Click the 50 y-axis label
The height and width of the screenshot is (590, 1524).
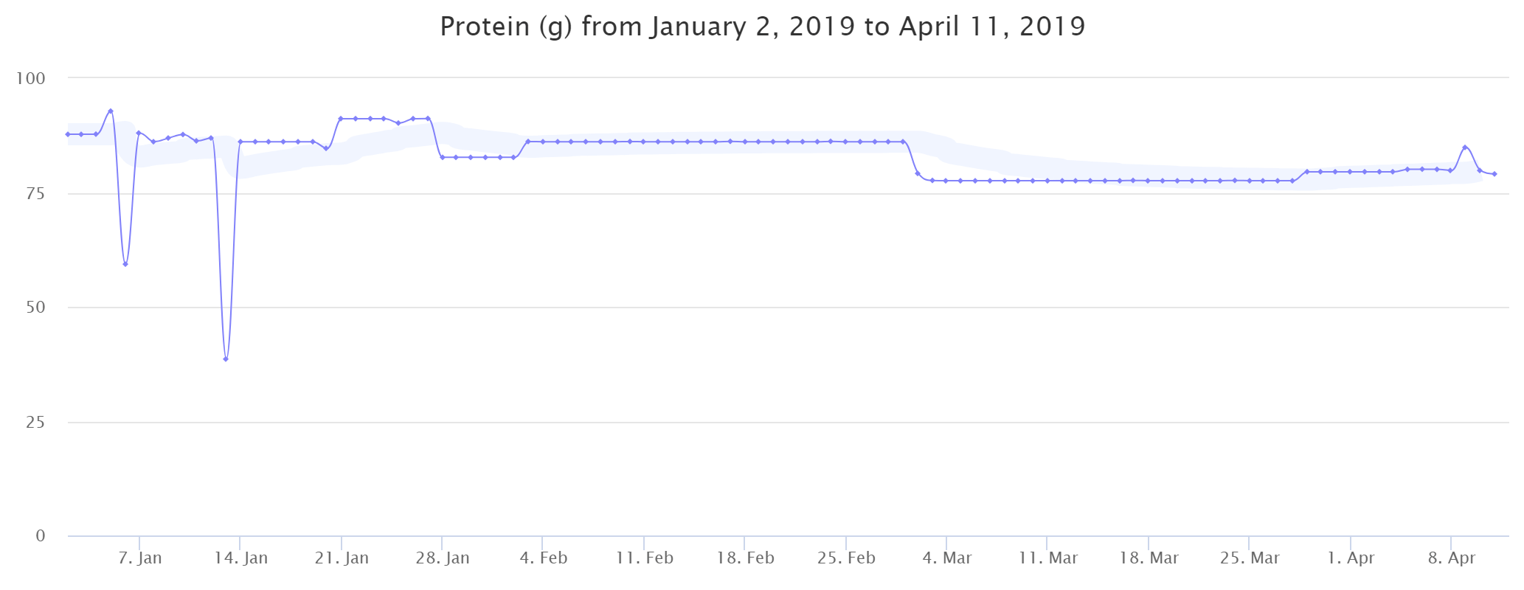click(35, 308)
